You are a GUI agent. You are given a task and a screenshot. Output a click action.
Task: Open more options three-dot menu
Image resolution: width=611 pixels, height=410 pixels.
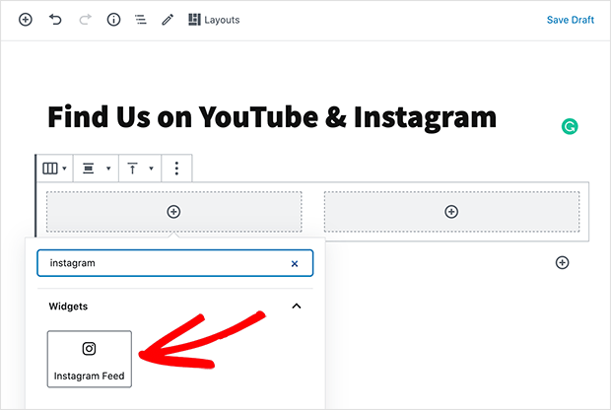[176, 169]
